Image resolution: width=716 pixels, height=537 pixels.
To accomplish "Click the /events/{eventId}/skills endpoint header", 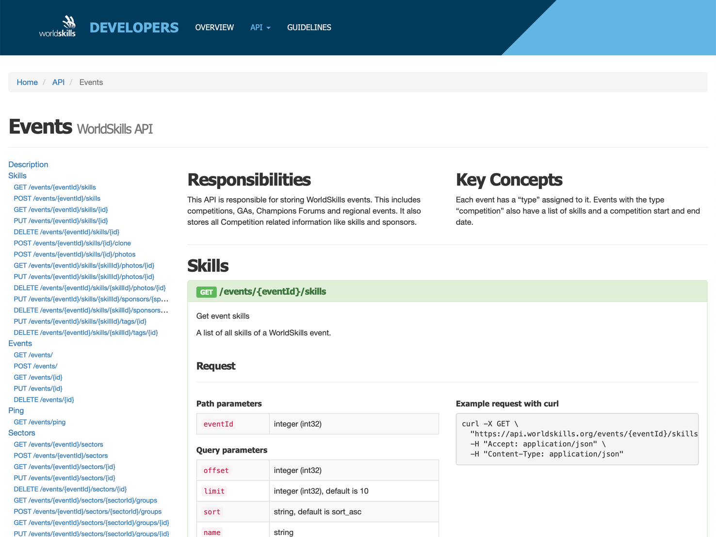I will click(273, 291).
